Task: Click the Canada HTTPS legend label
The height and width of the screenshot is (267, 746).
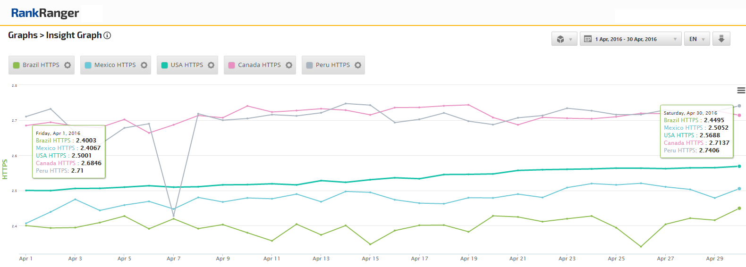Action: pyautogui.click(x=259, y=65)
